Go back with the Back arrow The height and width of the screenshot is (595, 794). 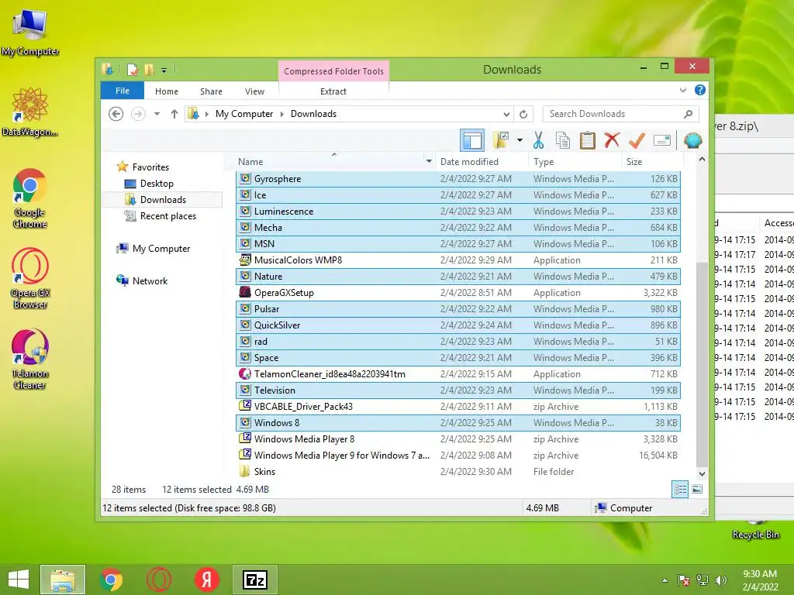(x=116, y=114)
